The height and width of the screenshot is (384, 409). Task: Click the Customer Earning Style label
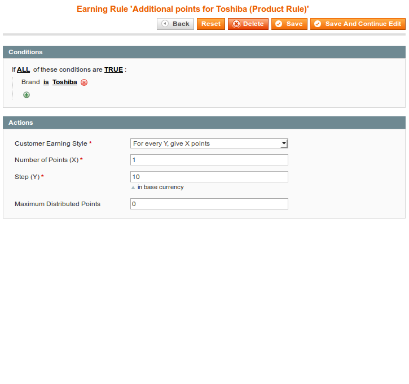point(51,143)
